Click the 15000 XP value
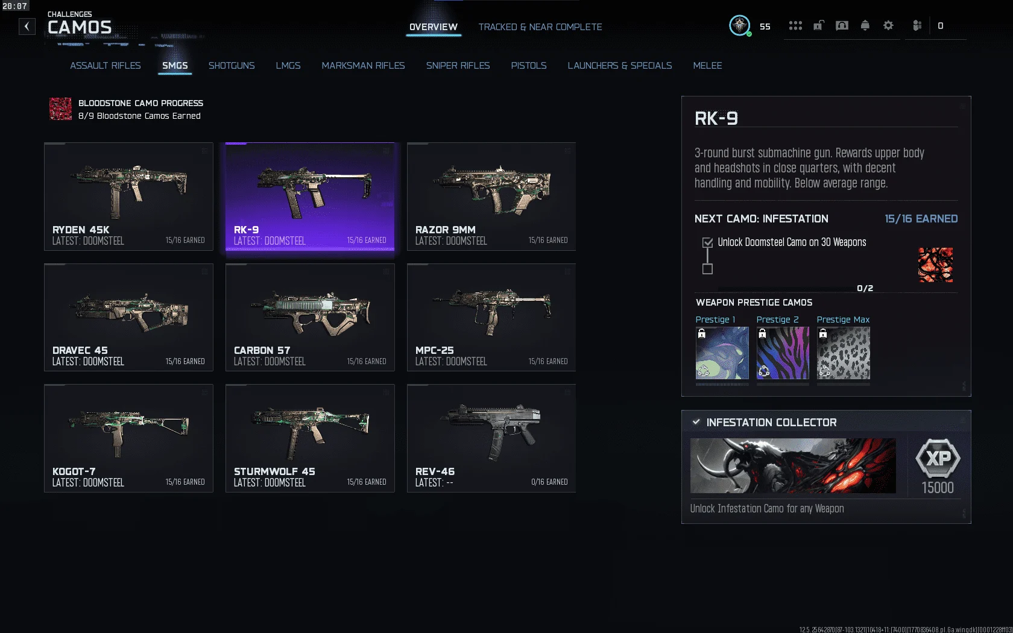 coord(938,488)
